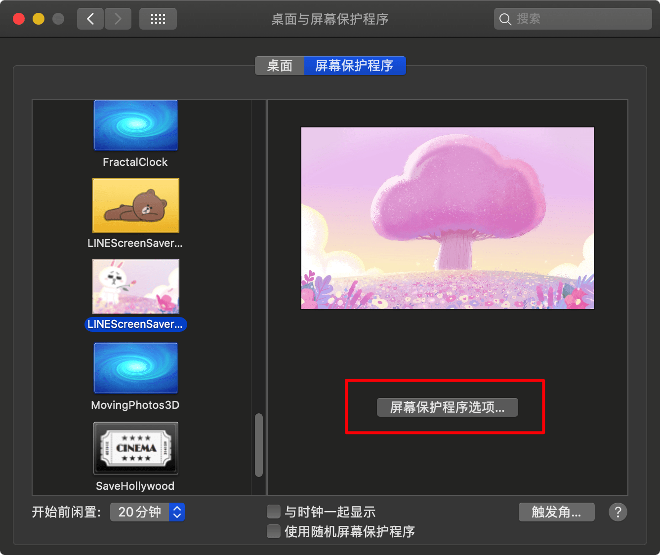Select the rabbit LINEScreenSaver thumbnail

tap(136, 286)
